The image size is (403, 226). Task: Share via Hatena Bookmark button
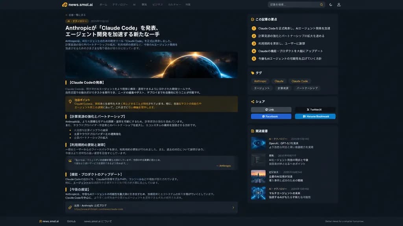[x=315, y=116]
